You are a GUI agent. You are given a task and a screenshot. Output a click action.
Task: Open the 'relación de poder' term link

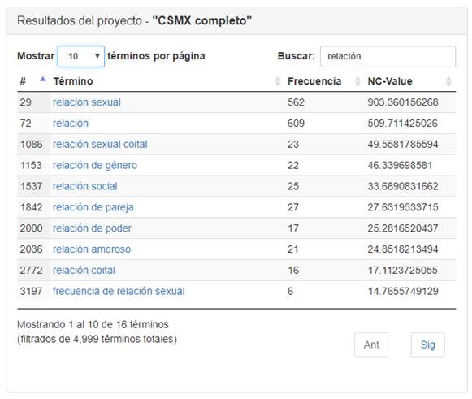(92, 228)
